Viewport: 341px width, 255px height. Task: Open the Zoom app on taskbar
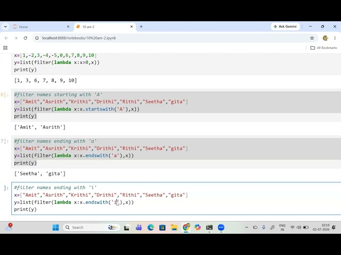tap(221, 227)
